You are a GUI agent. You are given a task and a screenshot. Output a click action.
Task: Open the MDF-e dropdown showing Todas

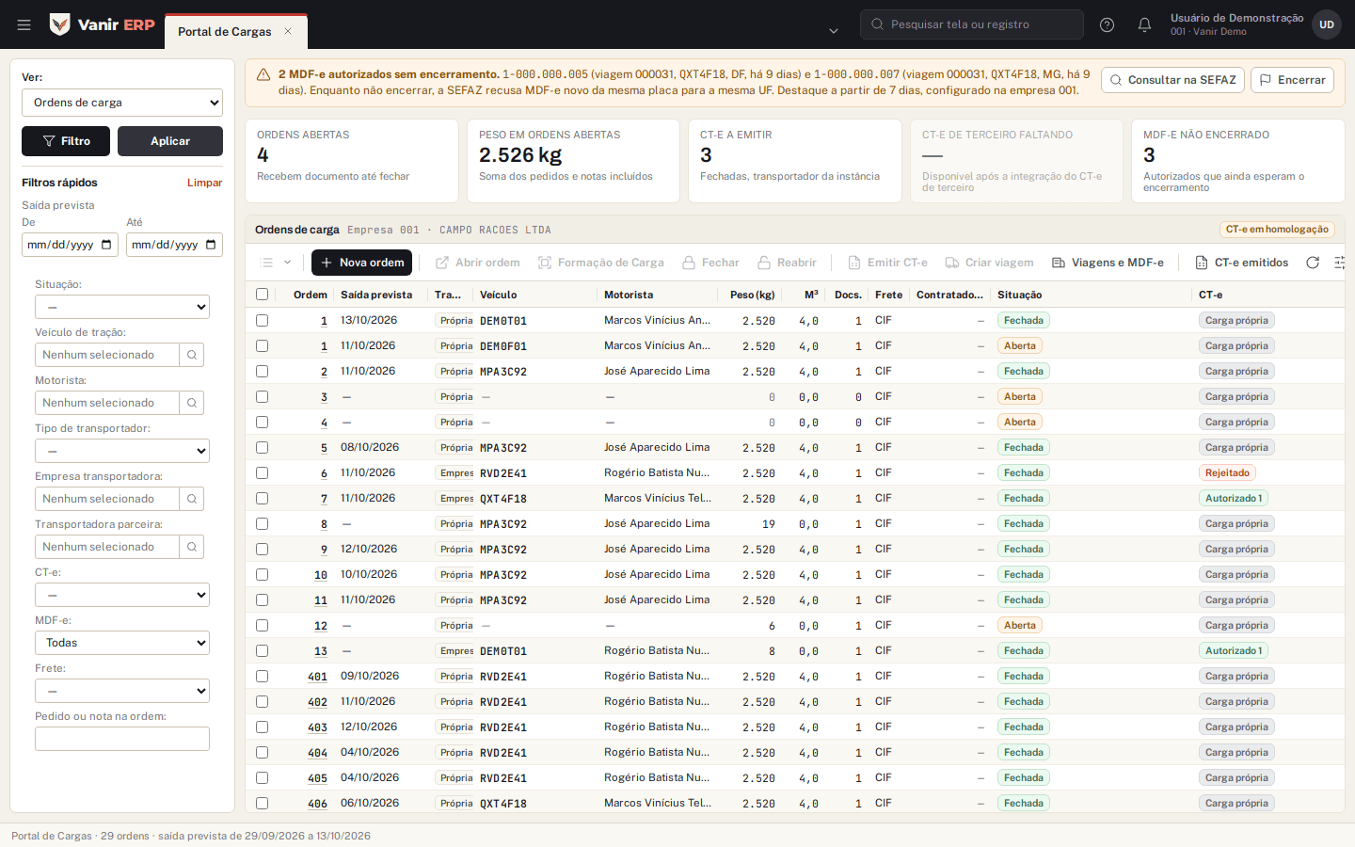[122, 643]
